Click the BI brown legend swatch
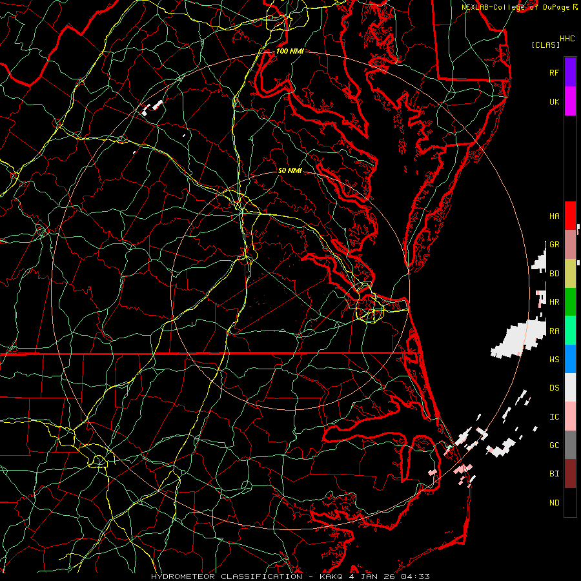Image resolution: width=581 pixels, height=581 pixels. tap(570, 473)
